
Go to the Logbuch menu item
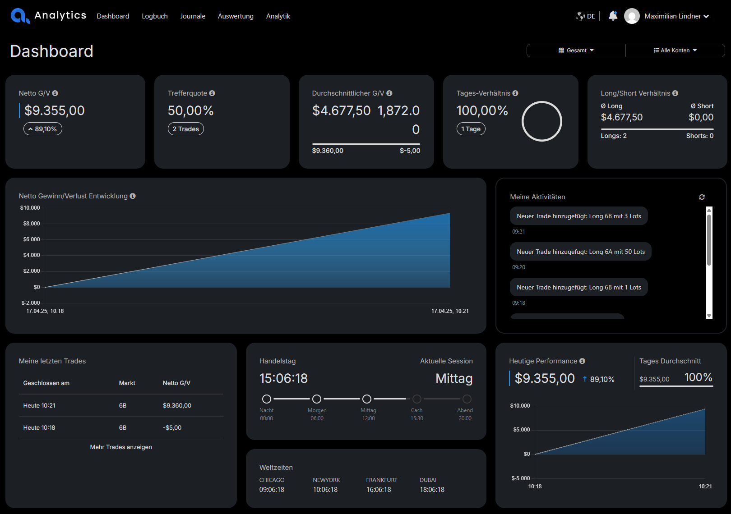pyautogui.click(x=155, y=16)
